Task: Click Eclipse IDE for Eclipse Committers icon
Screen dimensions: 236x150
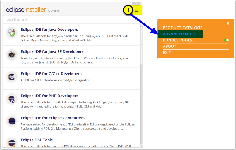Action: click(12, 121)
